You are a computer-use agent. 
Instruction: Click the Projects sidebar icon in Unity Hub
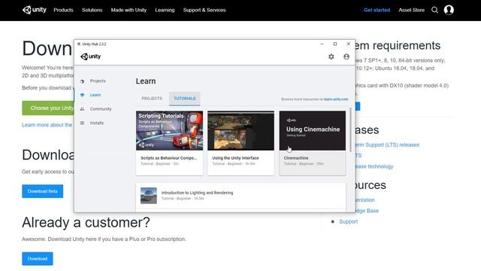82,81
